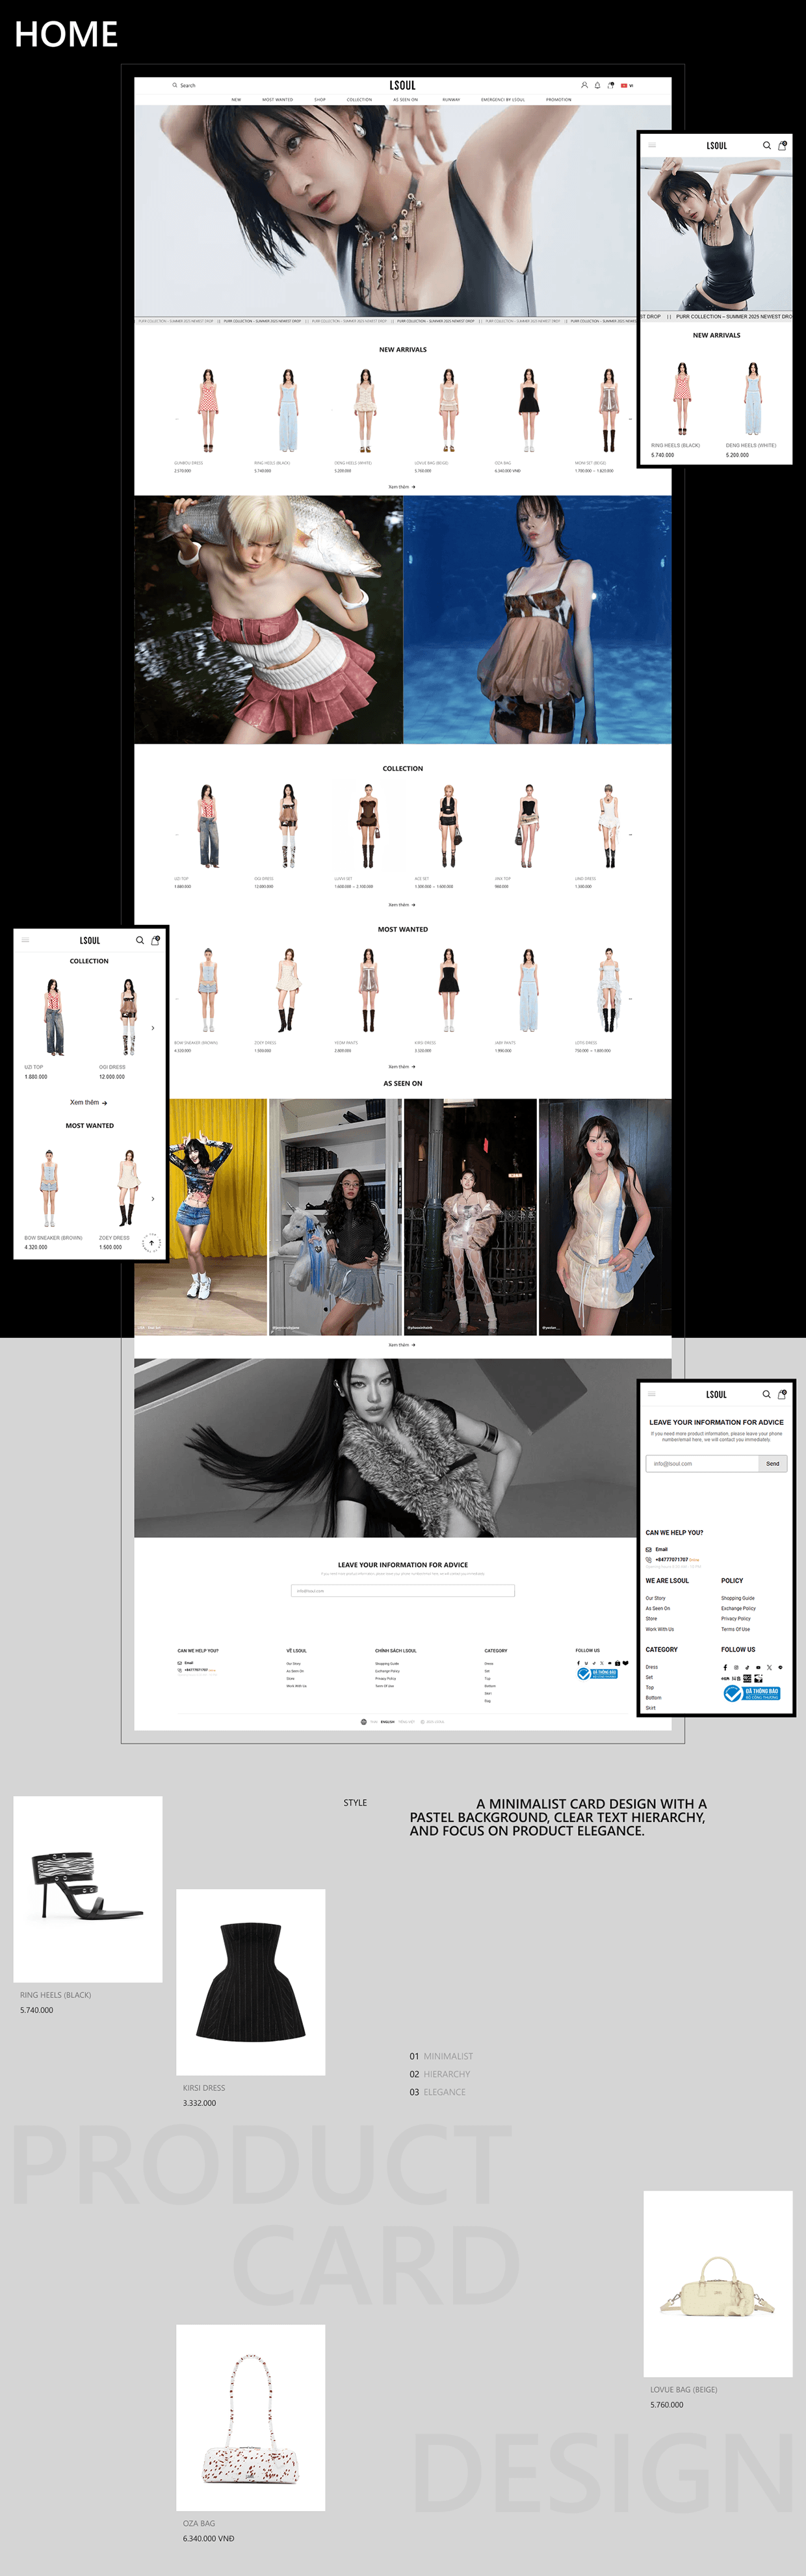Select Dress under mobile footer Category
806x2576 pixels.
(652, 1667)
